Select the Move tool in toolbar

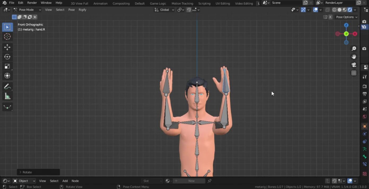[x=7, y=47]
